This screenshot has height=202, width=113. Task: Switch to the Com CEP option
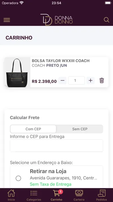tap(33, 129)
